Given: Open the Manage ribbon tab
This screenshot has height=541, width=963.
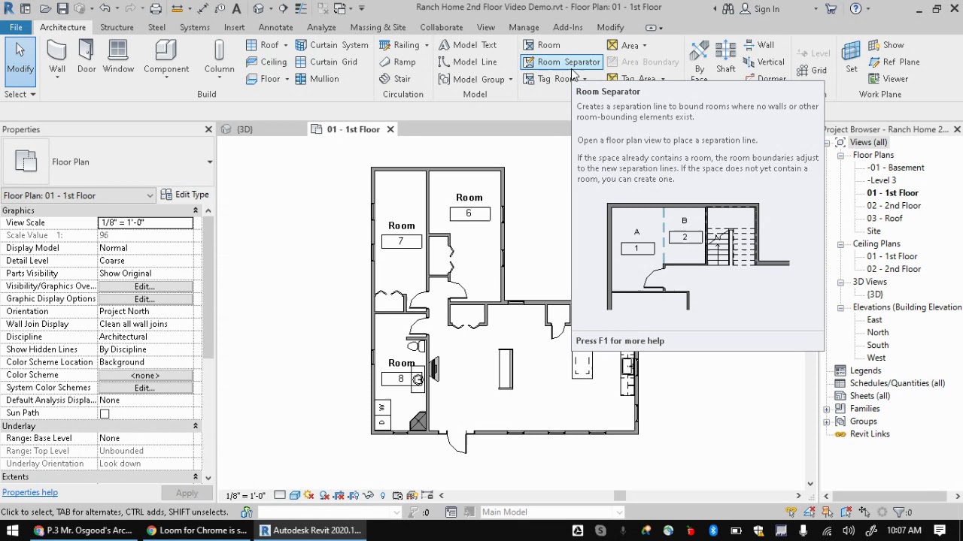Looking at the screenshot, I should pos(524,27).
